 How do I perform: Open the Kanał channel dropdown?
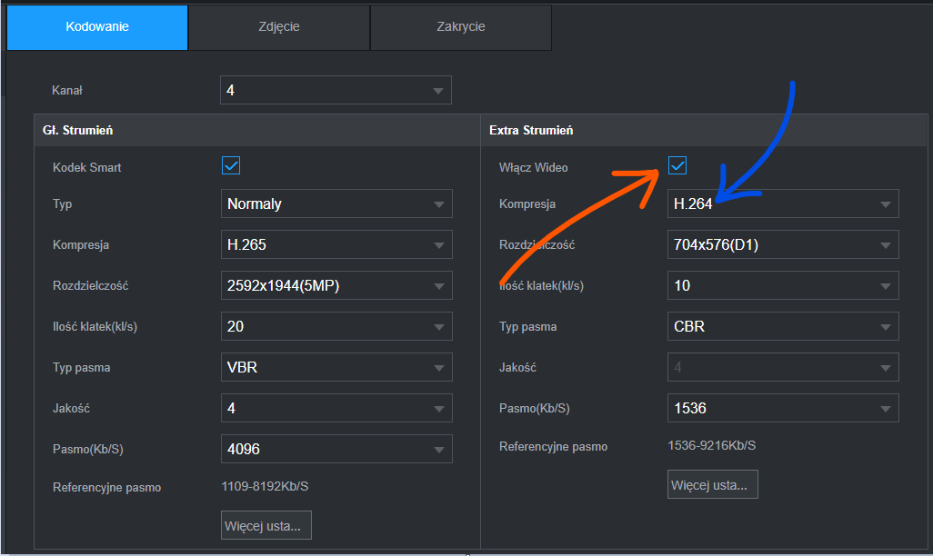(x=336, y=91)
